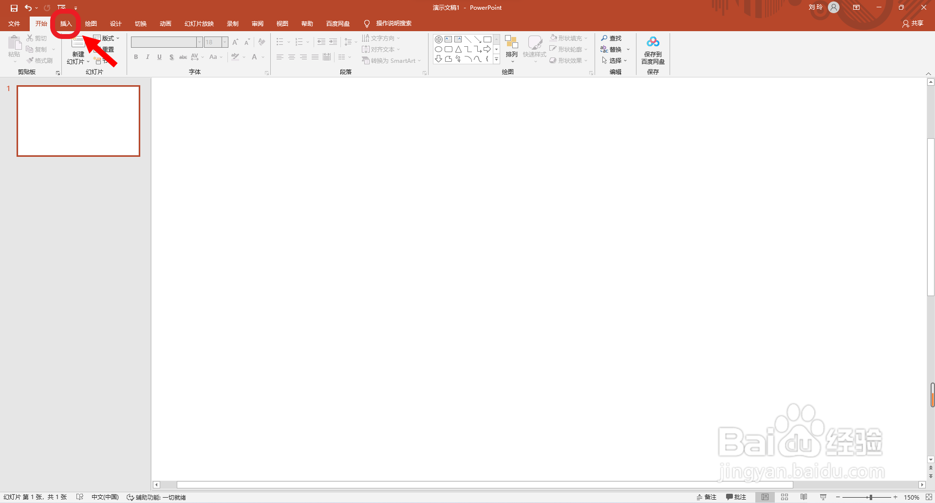Click the 查找 find button
Screen dimensions: 935x503
click(x=611, y=38)
